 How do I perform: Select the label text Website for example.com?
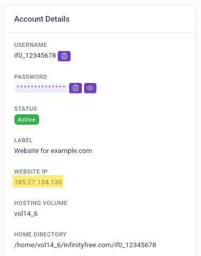53,151
